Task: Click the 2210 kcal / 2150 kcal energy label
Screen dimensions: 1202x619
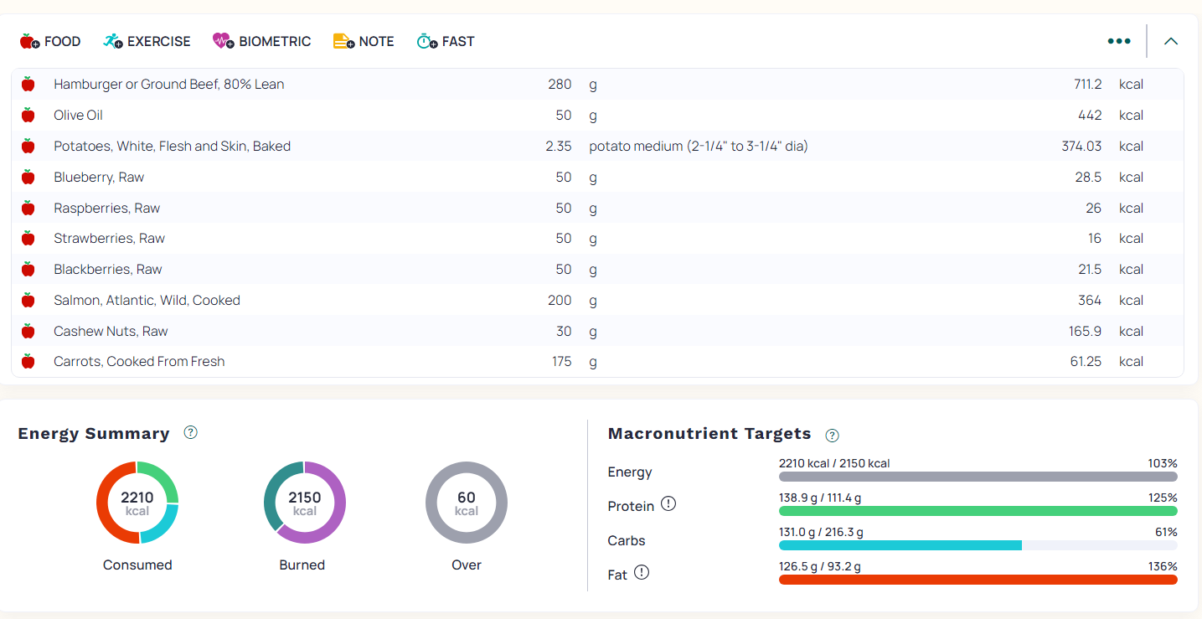Action: [834, 463]
